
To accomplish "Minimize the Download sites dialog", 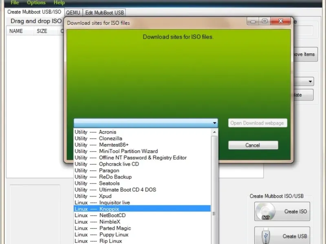I will click(x=253, y=21).
